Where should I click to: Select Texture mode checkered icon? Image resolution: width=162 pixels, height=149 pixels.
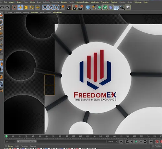(x=1, y=28)
